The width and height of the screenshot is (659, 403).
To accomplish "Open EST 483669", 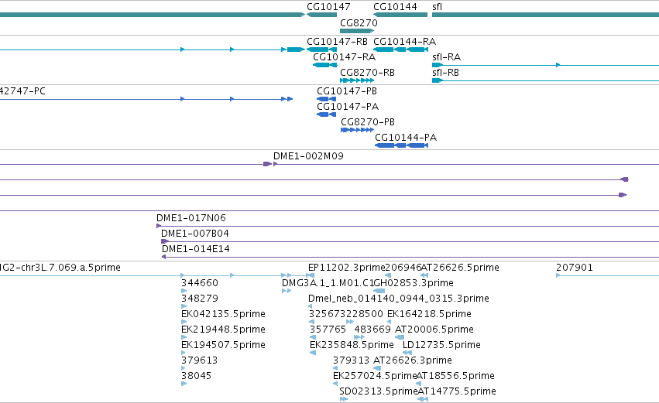I will pos(372,330).
